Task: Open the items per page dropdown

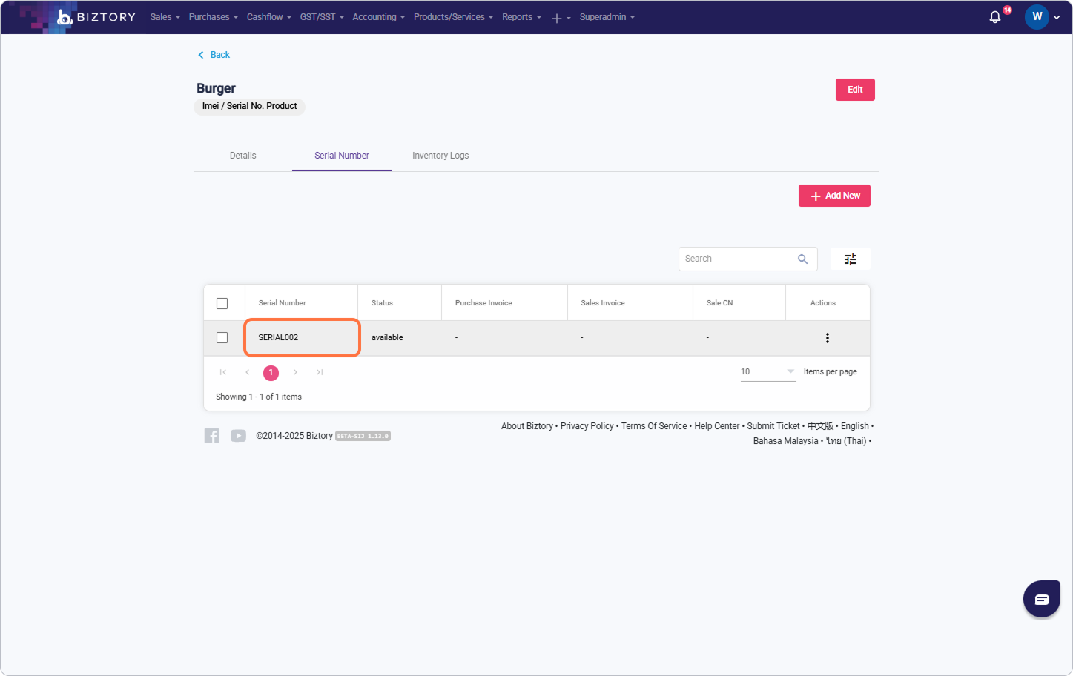Action: point(768,372)
